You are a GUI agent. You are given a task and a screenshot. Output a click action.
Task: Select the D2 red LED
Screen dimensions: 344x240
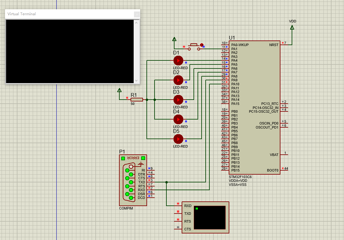point(178,80)
